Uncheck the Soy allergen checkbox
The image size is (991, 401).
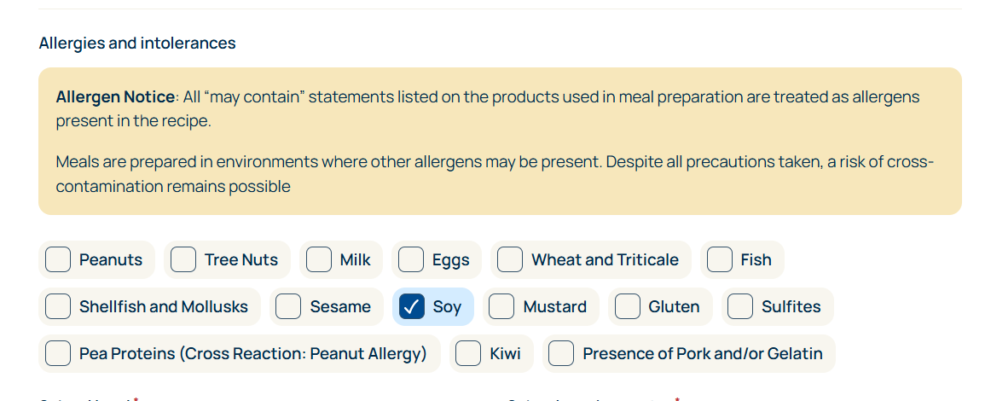[412, 306]
